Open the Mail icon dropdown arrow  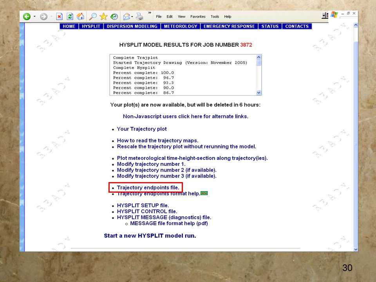(132, 17)
